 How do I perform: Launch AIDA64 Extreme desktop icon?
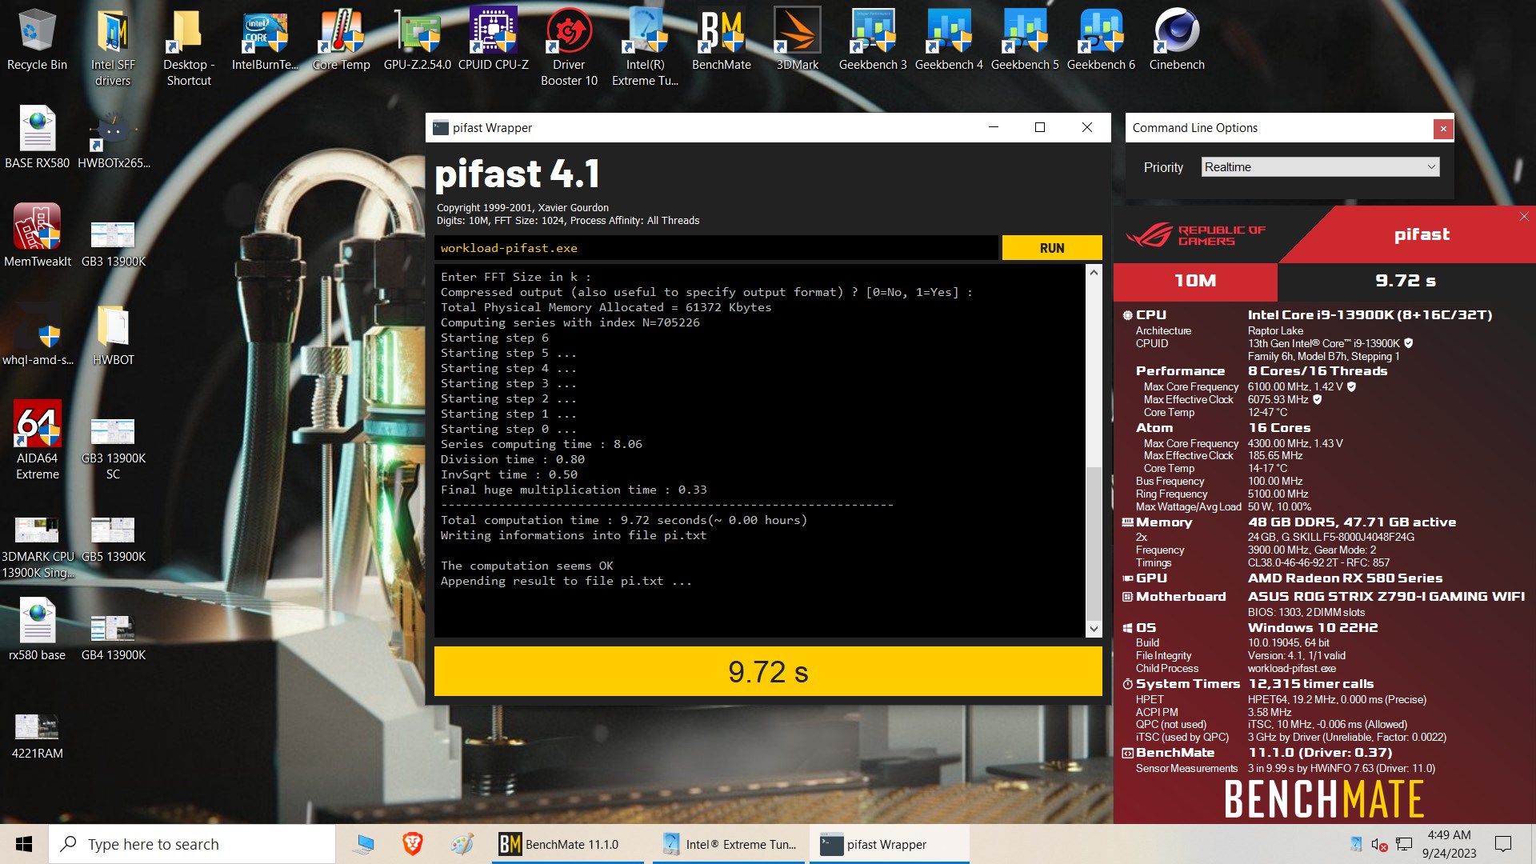(37, 440)
